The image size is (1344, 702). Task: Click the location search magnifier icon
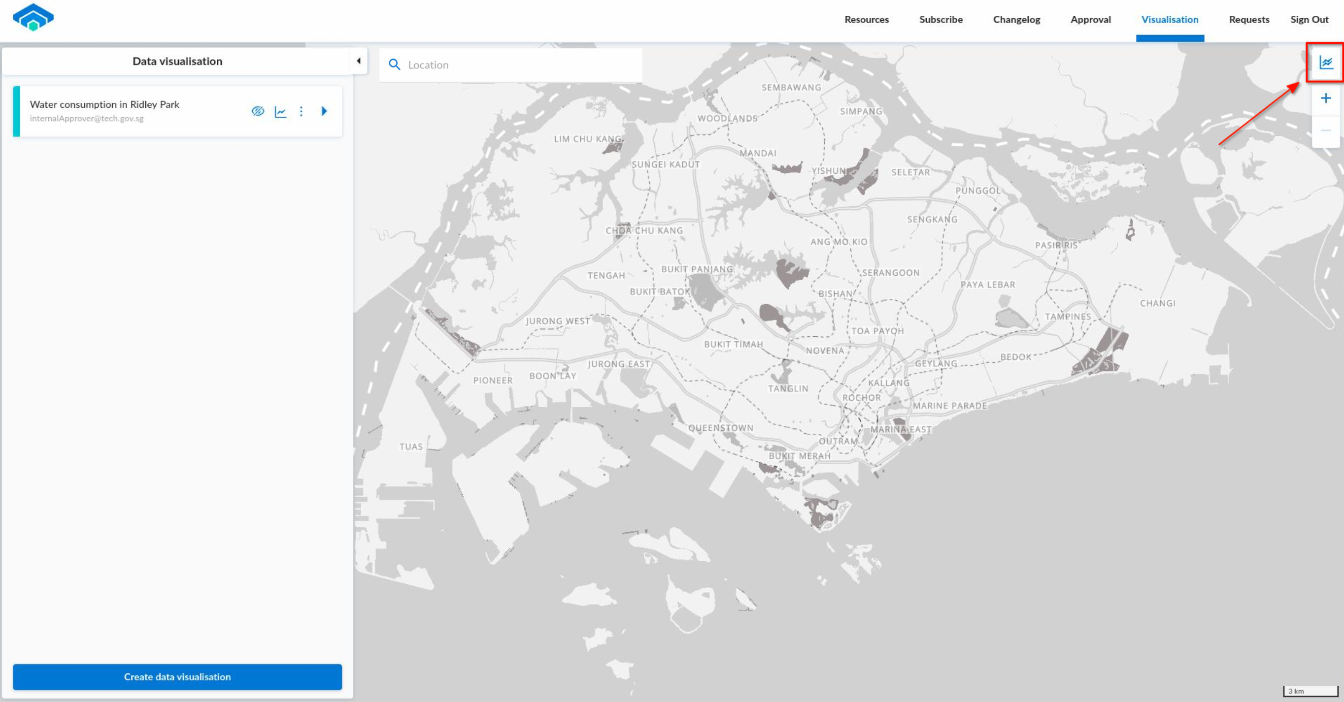(395, 64)
